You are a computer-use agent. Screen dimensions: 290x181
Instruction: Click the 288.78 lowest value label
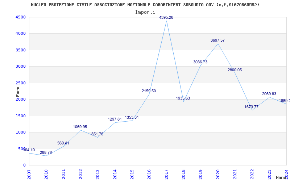(46, 152)
